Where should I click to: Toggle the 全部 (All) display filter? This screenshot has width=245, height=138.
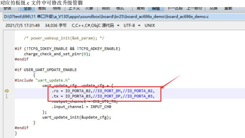pos(27,9)
